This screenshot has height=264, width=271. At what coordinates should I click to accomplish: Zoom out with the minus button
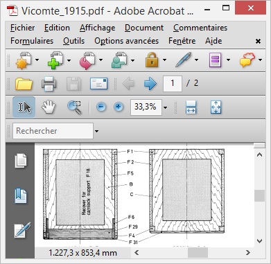101,107
